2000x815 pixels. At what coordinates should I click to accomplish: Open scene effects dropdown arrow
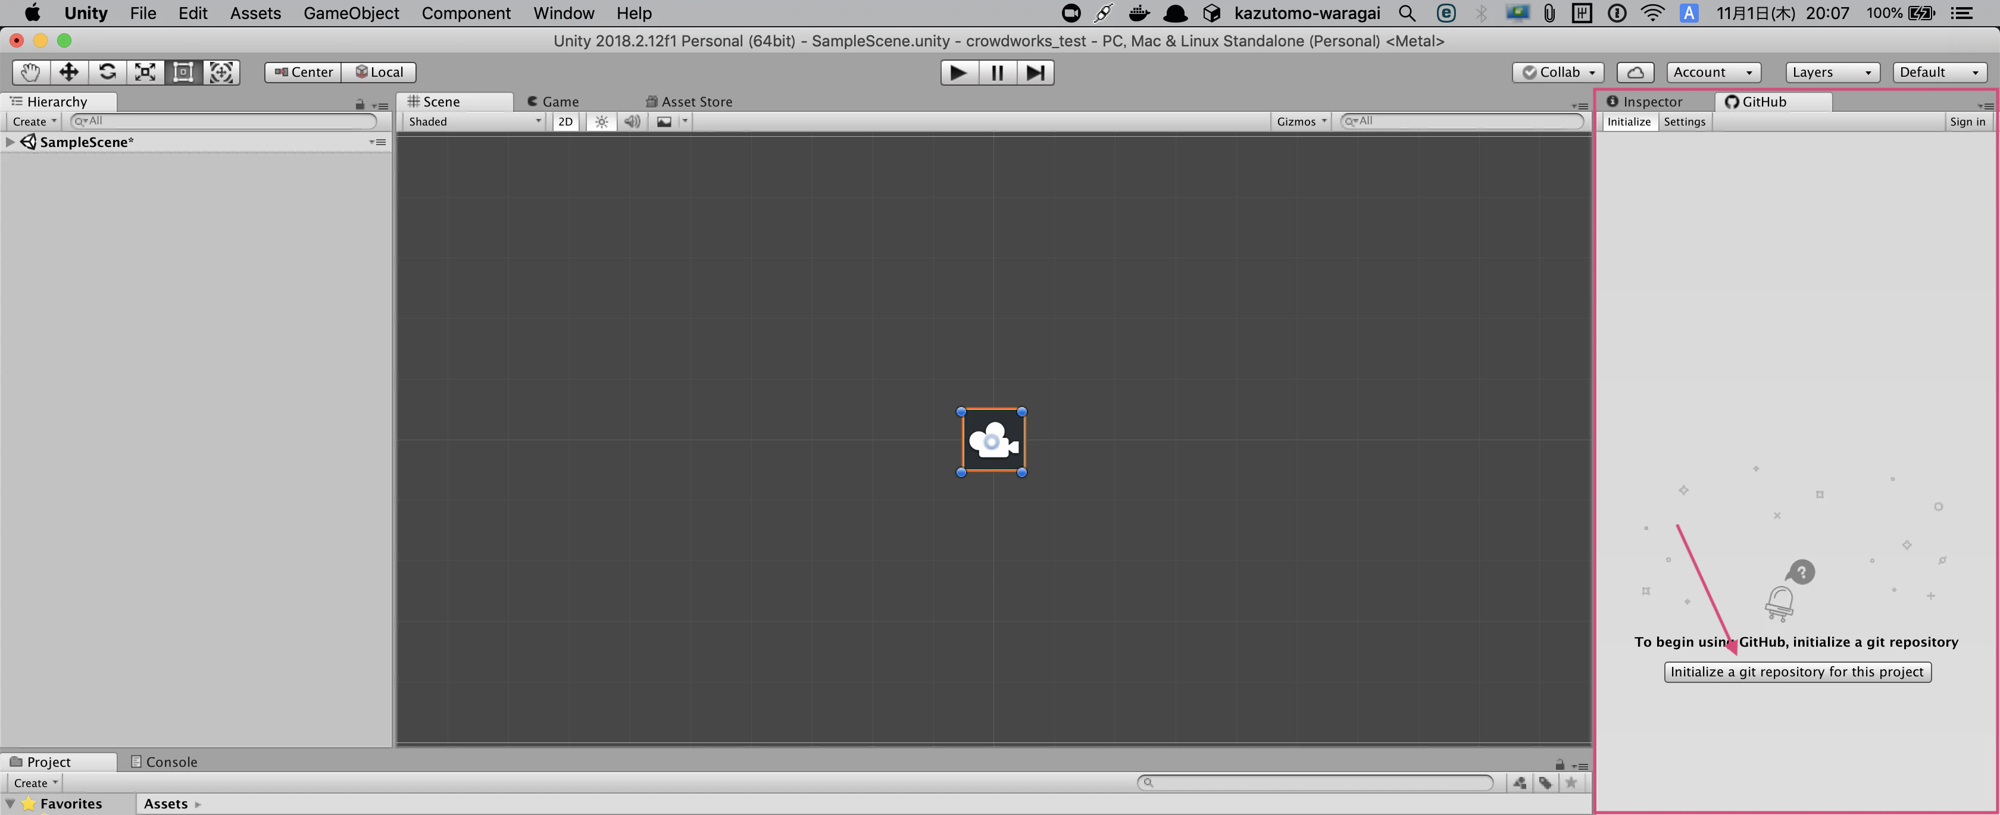(x=685, y=121)
